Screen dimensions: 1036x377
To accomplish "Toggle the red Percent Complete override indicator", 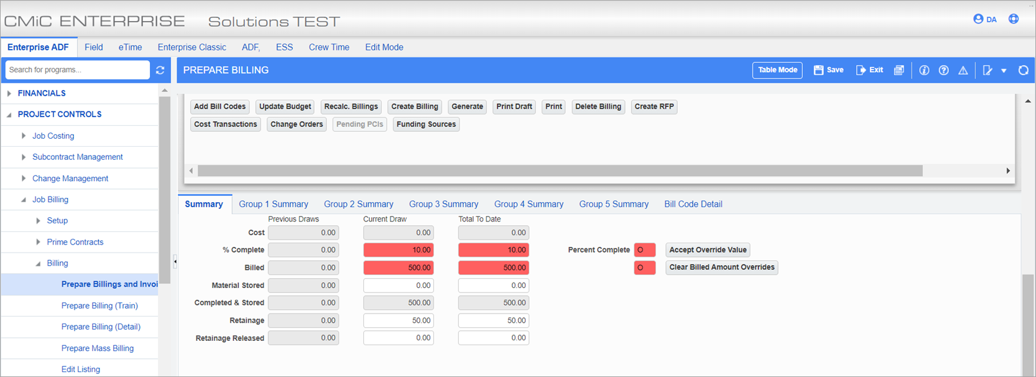I will 644,250.
